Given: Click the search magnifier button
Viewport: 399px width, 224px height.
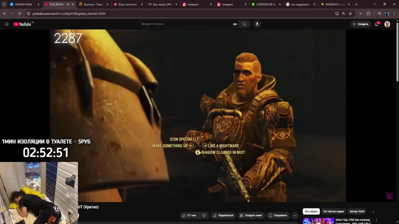Looking at the screenshot, I should [244, 24].
